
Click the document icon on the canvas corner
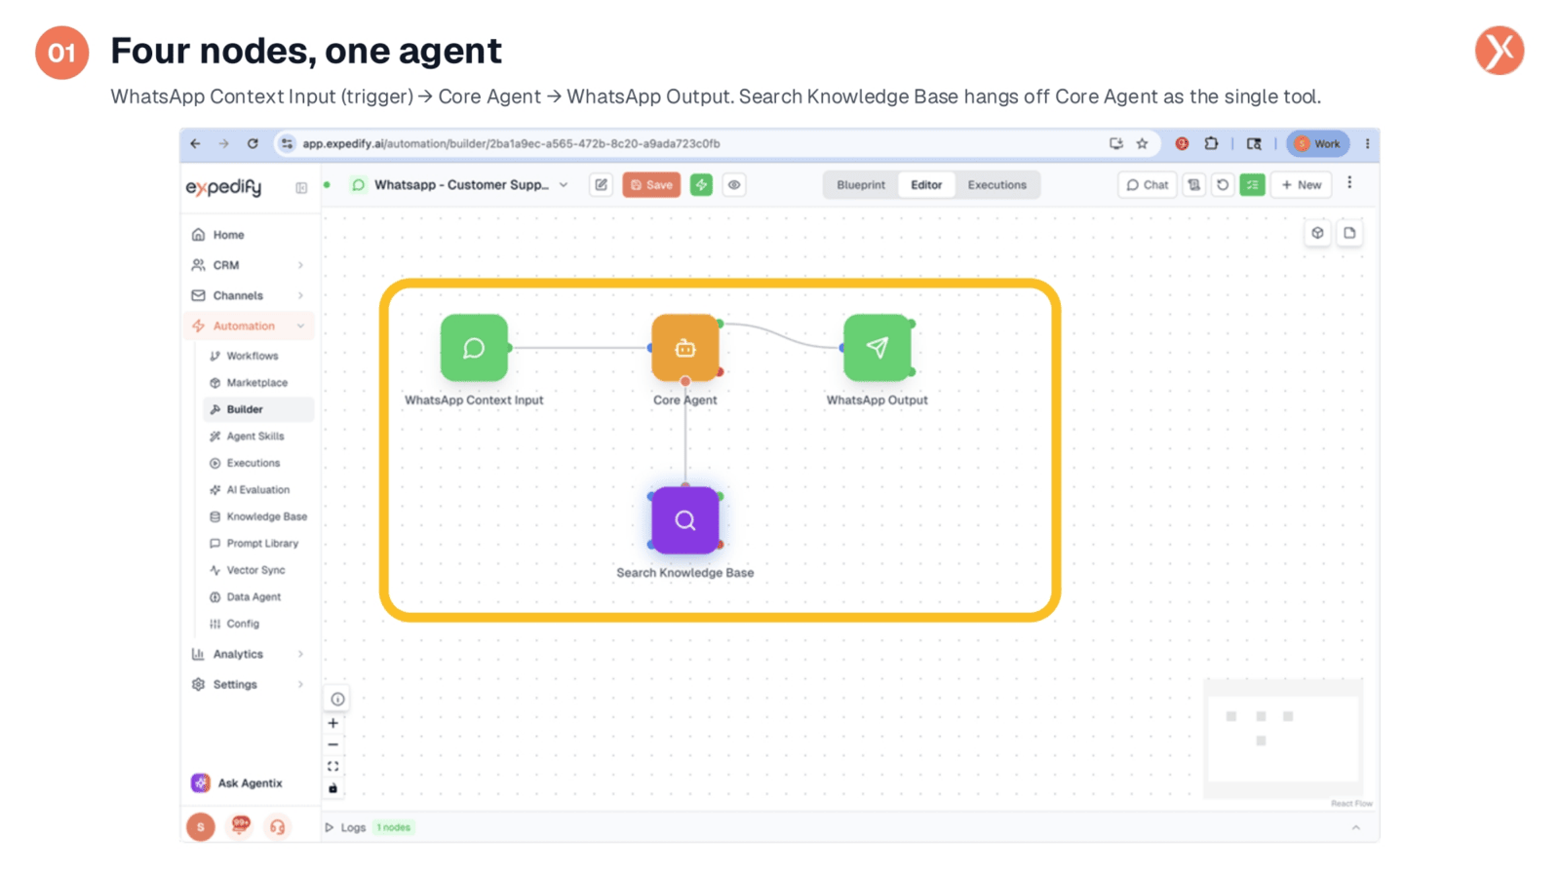point(1349,233)
